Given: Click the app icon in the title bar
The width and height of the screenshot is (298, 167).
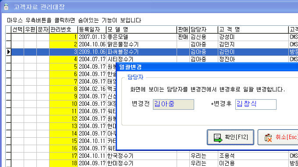Looking at the screenshot, I should [x=6, y=7].
